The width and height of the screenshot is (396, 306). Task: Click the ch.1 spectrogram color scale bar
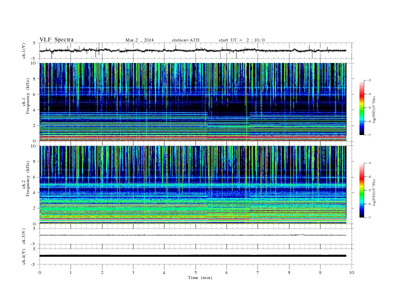click(x=361, y=107)
